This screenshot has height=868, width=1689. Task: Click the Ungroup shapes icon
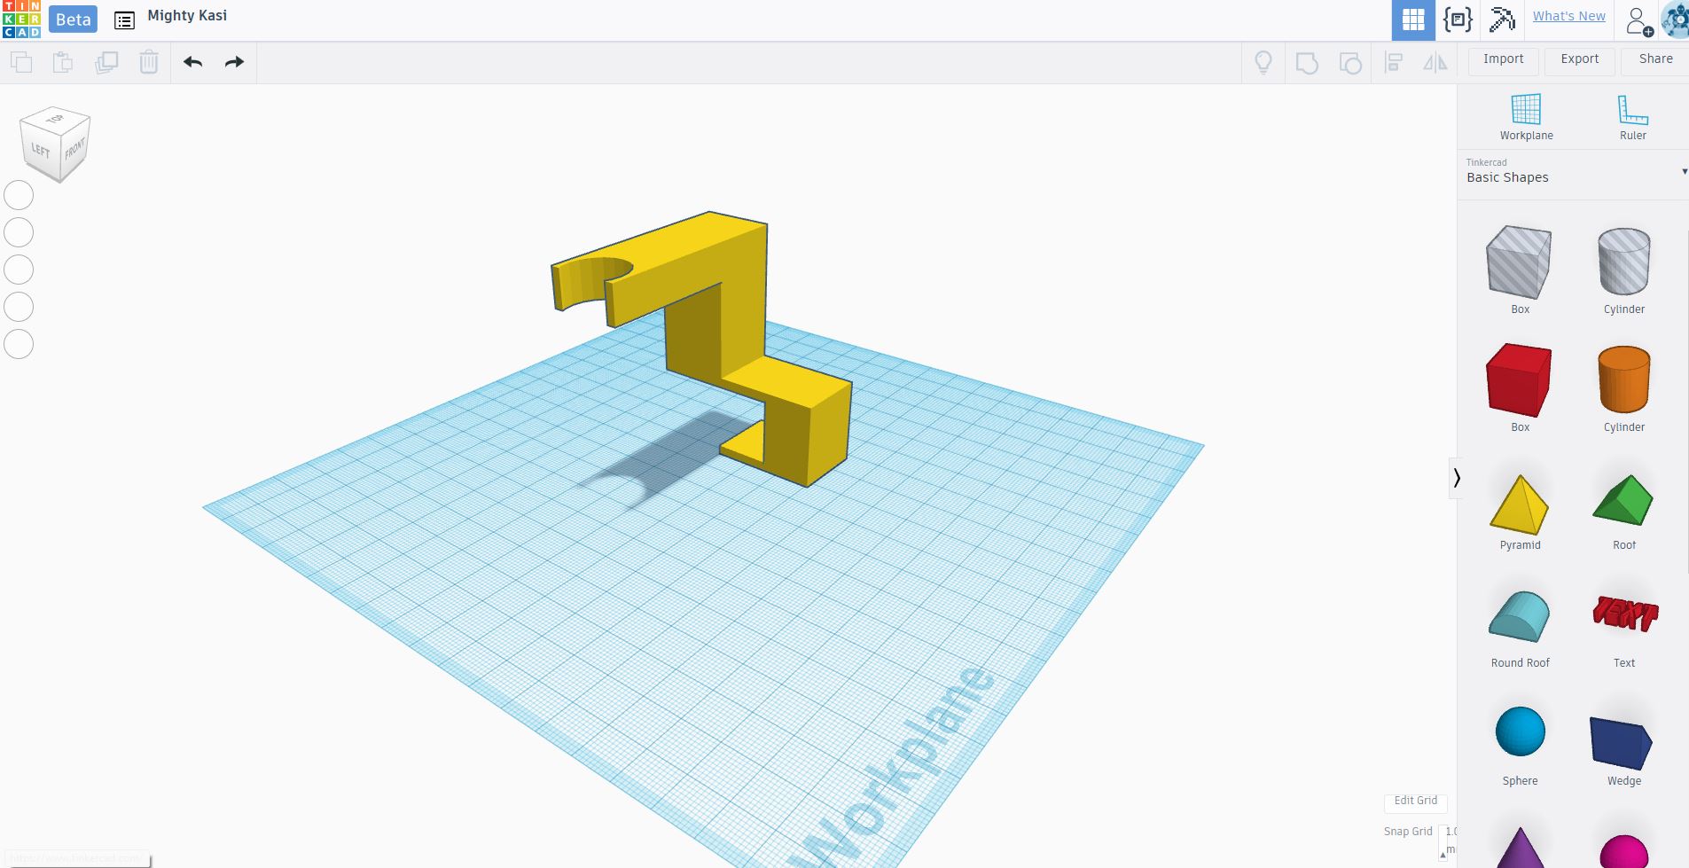point(1350,63)
